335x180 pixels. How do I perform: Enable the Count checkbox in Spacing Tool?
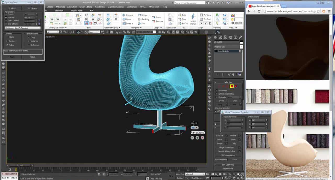(x=6, y=14)
